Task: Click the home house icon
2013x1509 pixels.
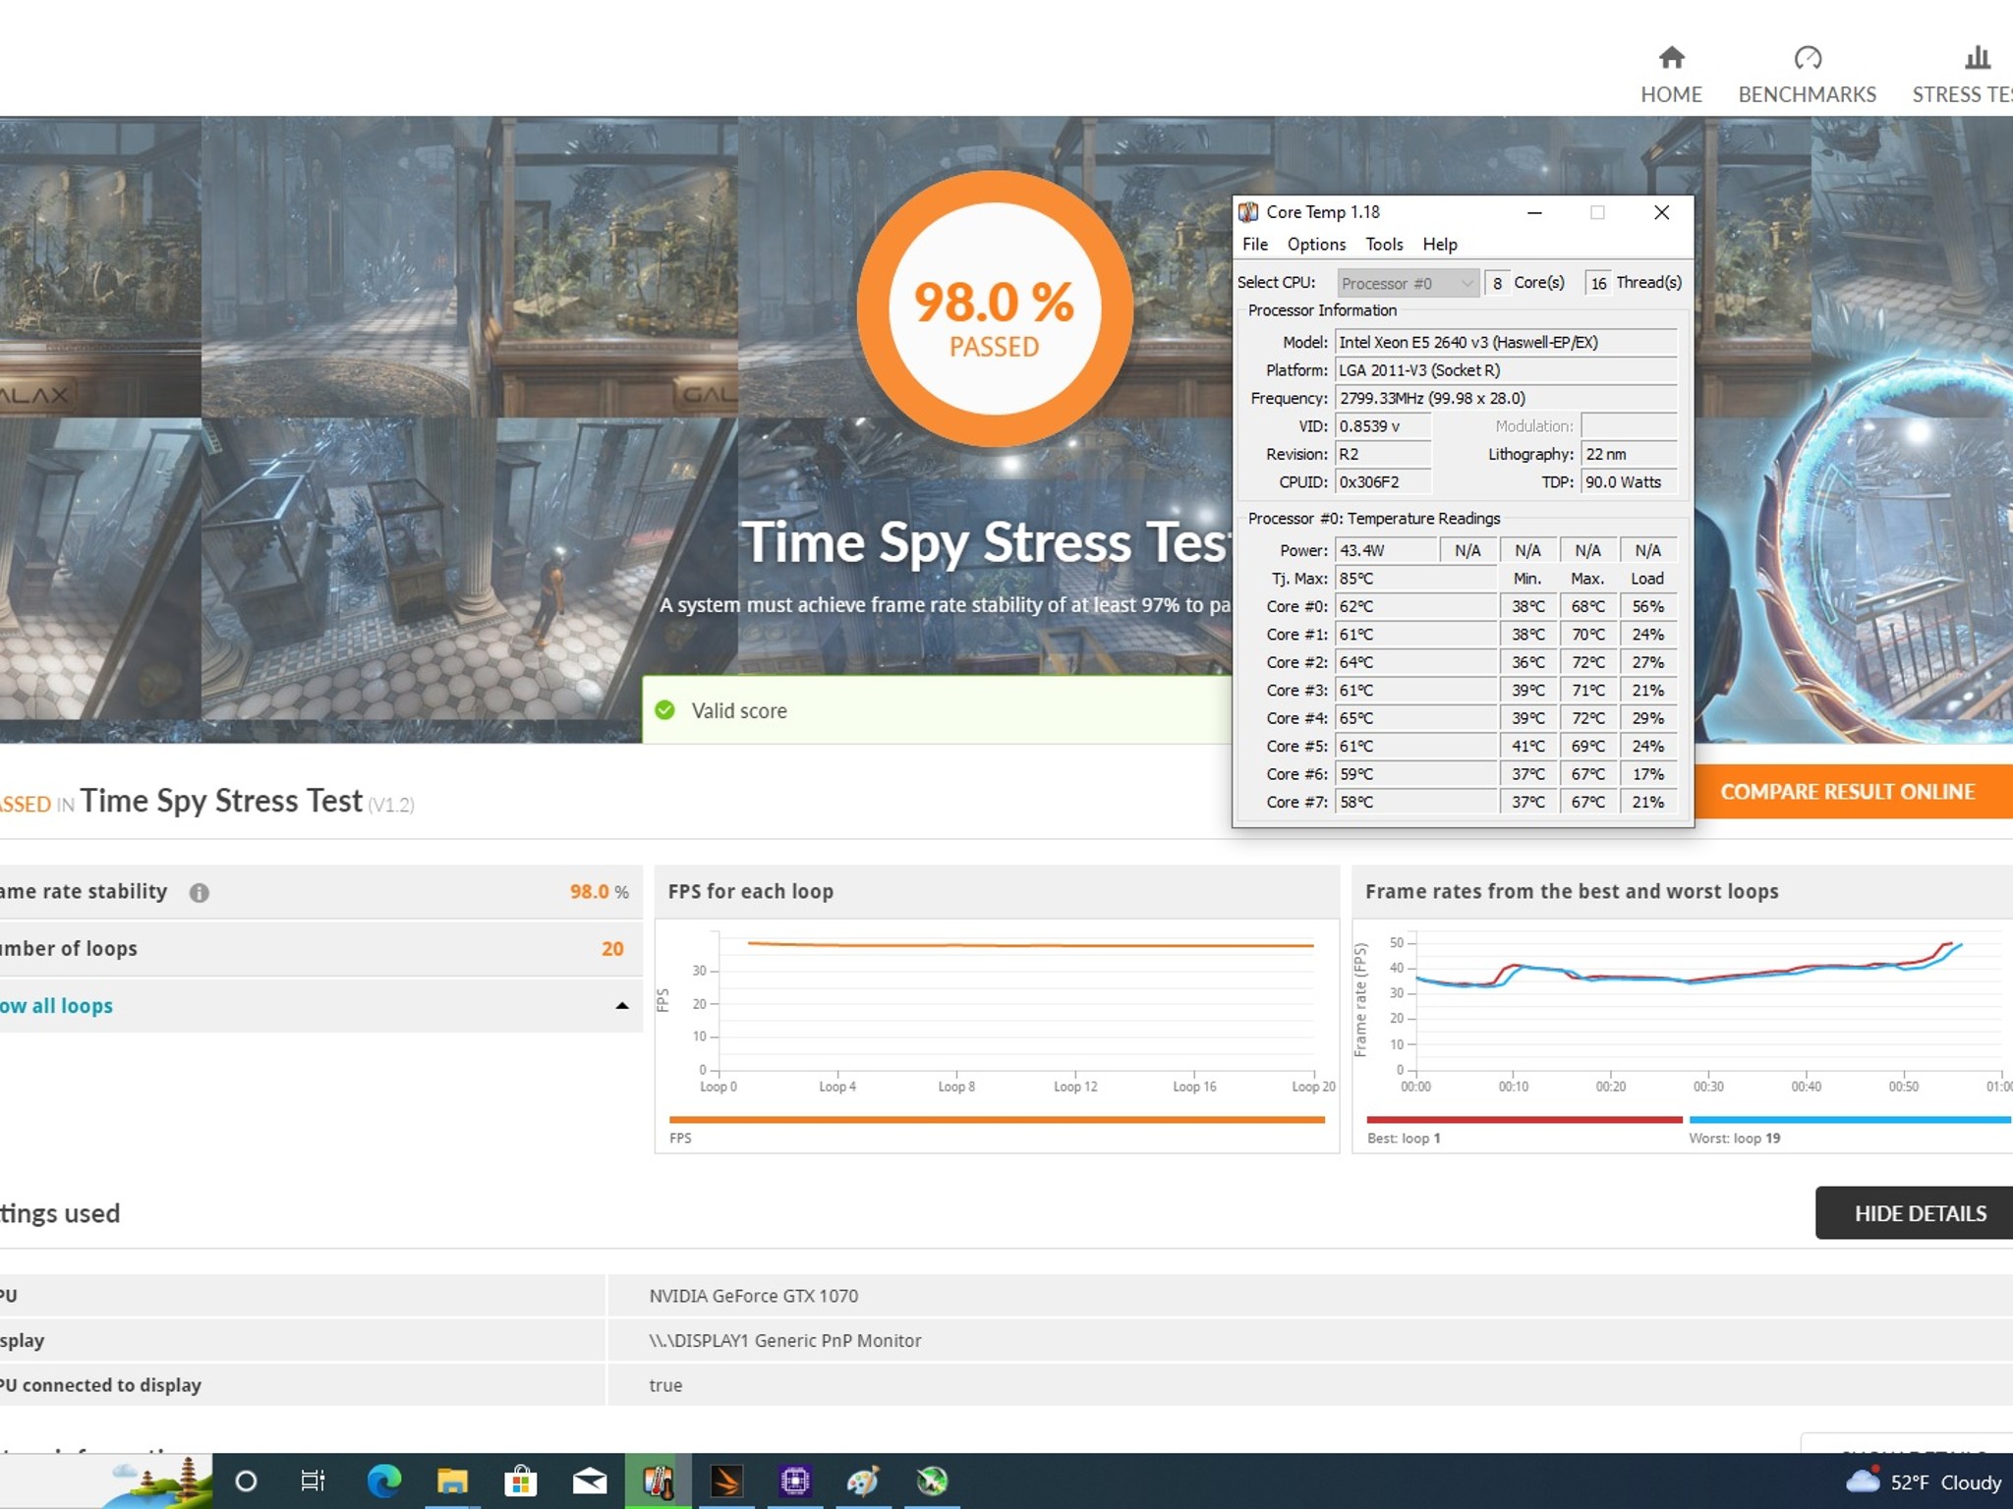Action: click(1671, 58)
